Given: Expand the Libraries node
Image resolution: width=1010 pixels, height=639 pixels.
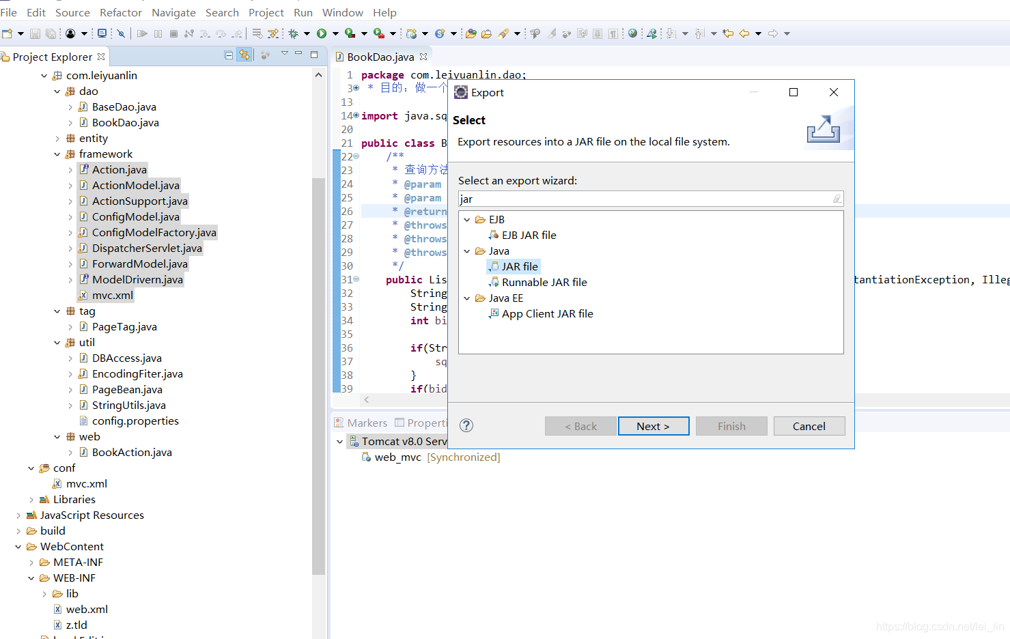Looking at the screenshot, I should (31, 500).
